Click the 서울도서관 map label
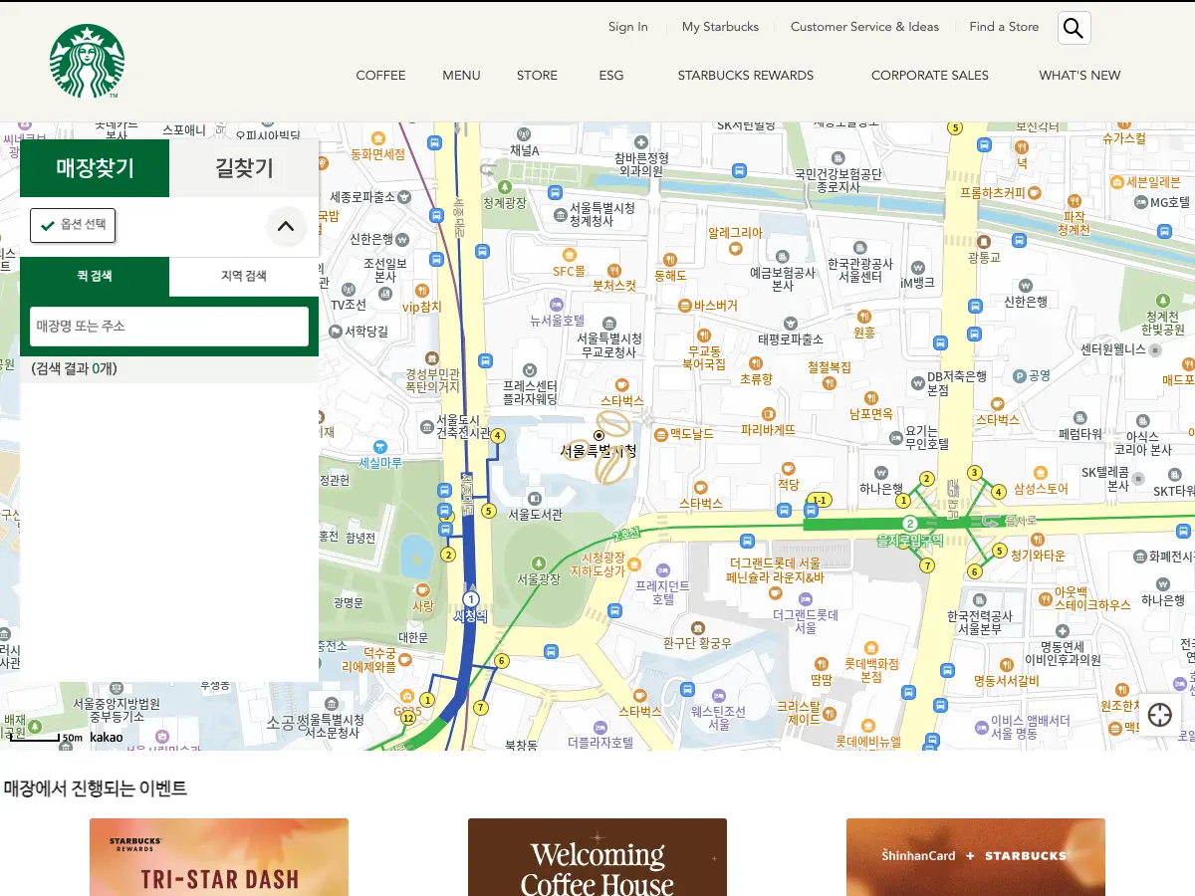This screenshot has width=1195, height=896. point(535,515)
